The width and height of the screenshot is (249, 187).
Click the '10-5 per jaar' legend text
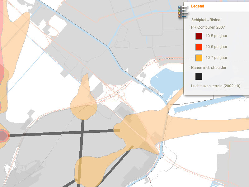[x=216, y=36]
